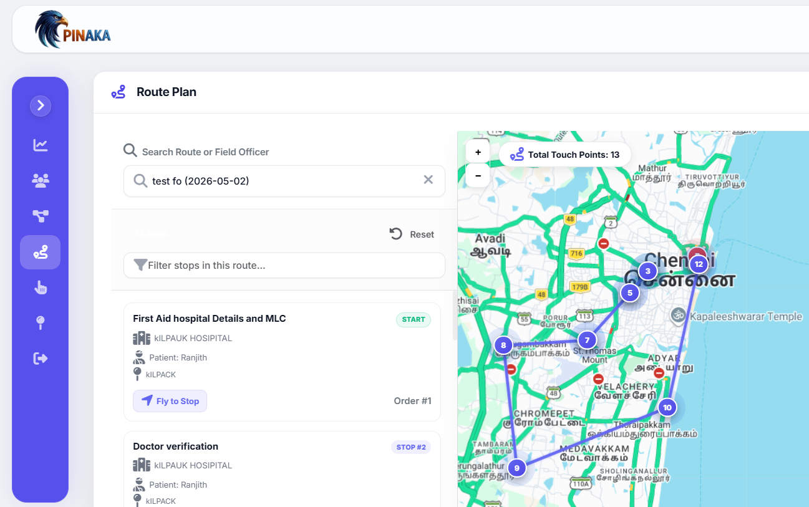Click the 'Order #1' label
The width and height of the screenshot is (809, 507).
pos(413,401)
